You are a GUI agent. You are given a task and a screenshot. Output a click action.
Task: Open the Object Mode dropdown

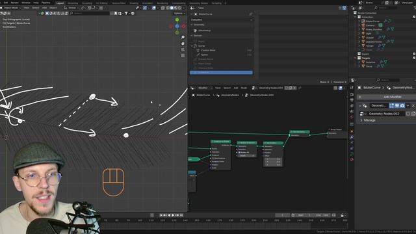point(11,8)
